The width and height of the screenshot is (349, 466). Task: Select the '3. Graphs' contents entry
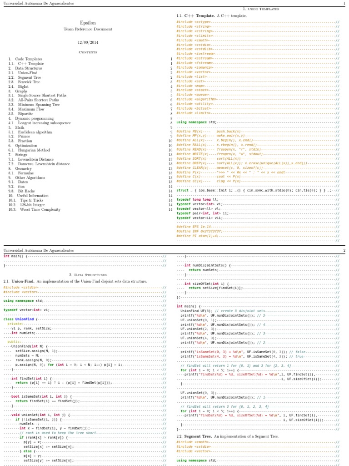click(x=18, y=91)
